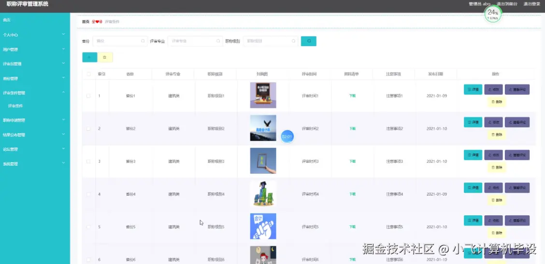545x264 pixels.
Task: Click 查看评论 for row 省份1
Action: pos(517,90)
